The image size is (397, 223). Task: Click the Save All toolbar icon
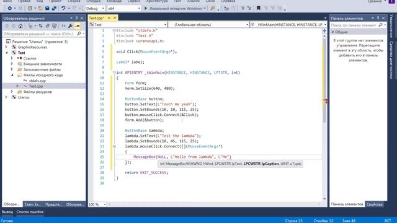click(x=54, y=8)
